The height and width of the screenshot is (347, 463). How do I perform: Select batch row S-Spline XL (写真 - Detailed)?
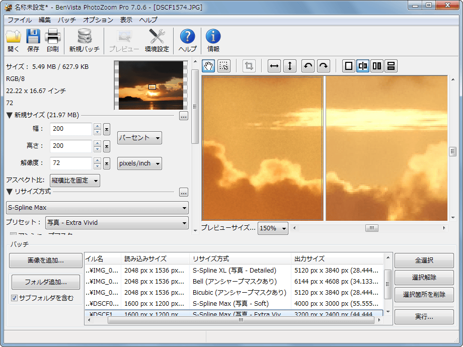click(x=234, y=270)
